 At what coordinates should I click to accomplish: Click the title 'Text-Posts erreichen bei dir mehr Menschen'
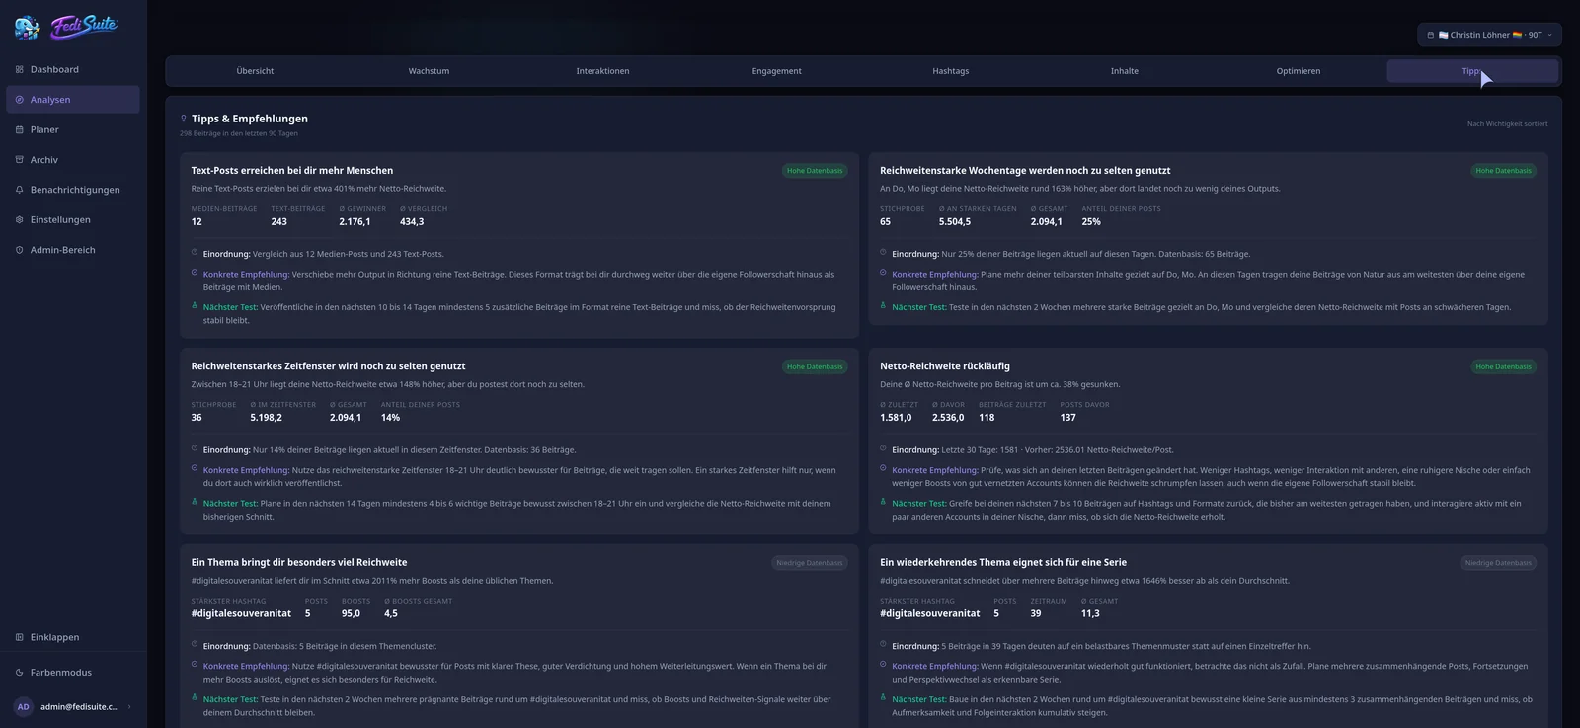click(292, 171)
